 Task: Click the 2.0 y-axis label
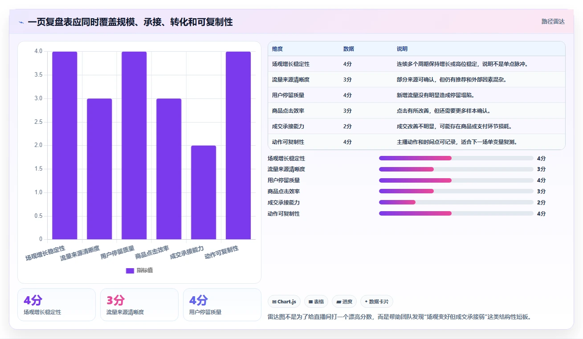pos(38,145)
